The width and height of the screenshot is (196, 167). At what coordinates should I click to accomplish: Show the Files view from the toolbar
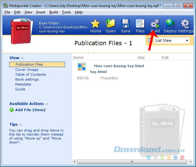140,24
